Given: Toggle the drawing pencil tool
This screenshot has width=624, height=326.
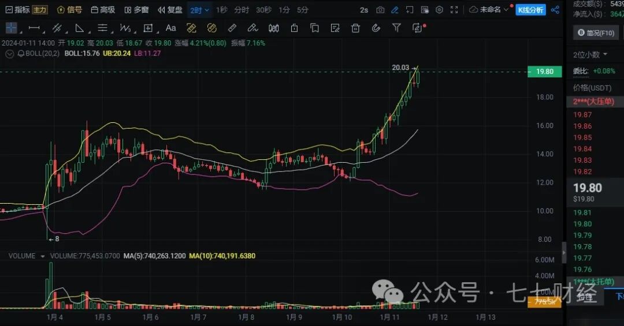Looking at the screenshot, I should pyautogui.click(x=395, y=10).
